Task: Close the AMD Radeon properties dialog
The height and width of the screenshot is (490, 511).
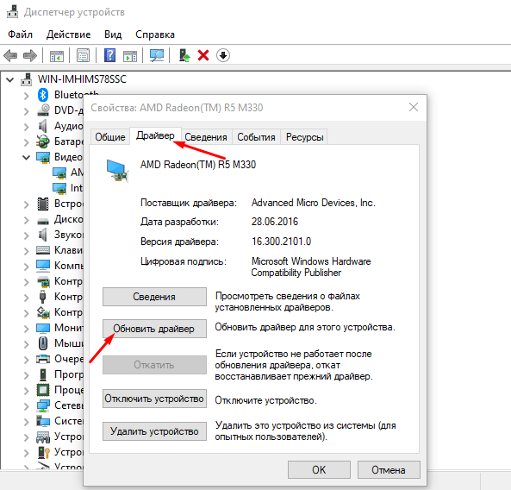Action: tap(414, 107)
